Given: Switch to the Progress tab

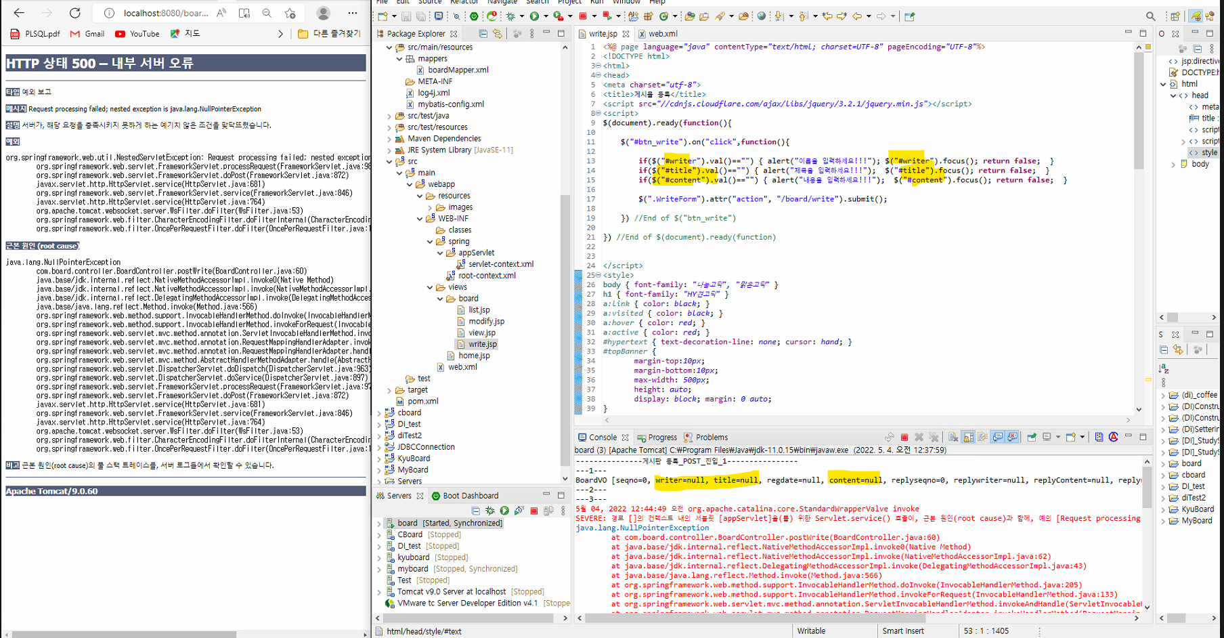Looking at the screenshot, I should [657, 438].
